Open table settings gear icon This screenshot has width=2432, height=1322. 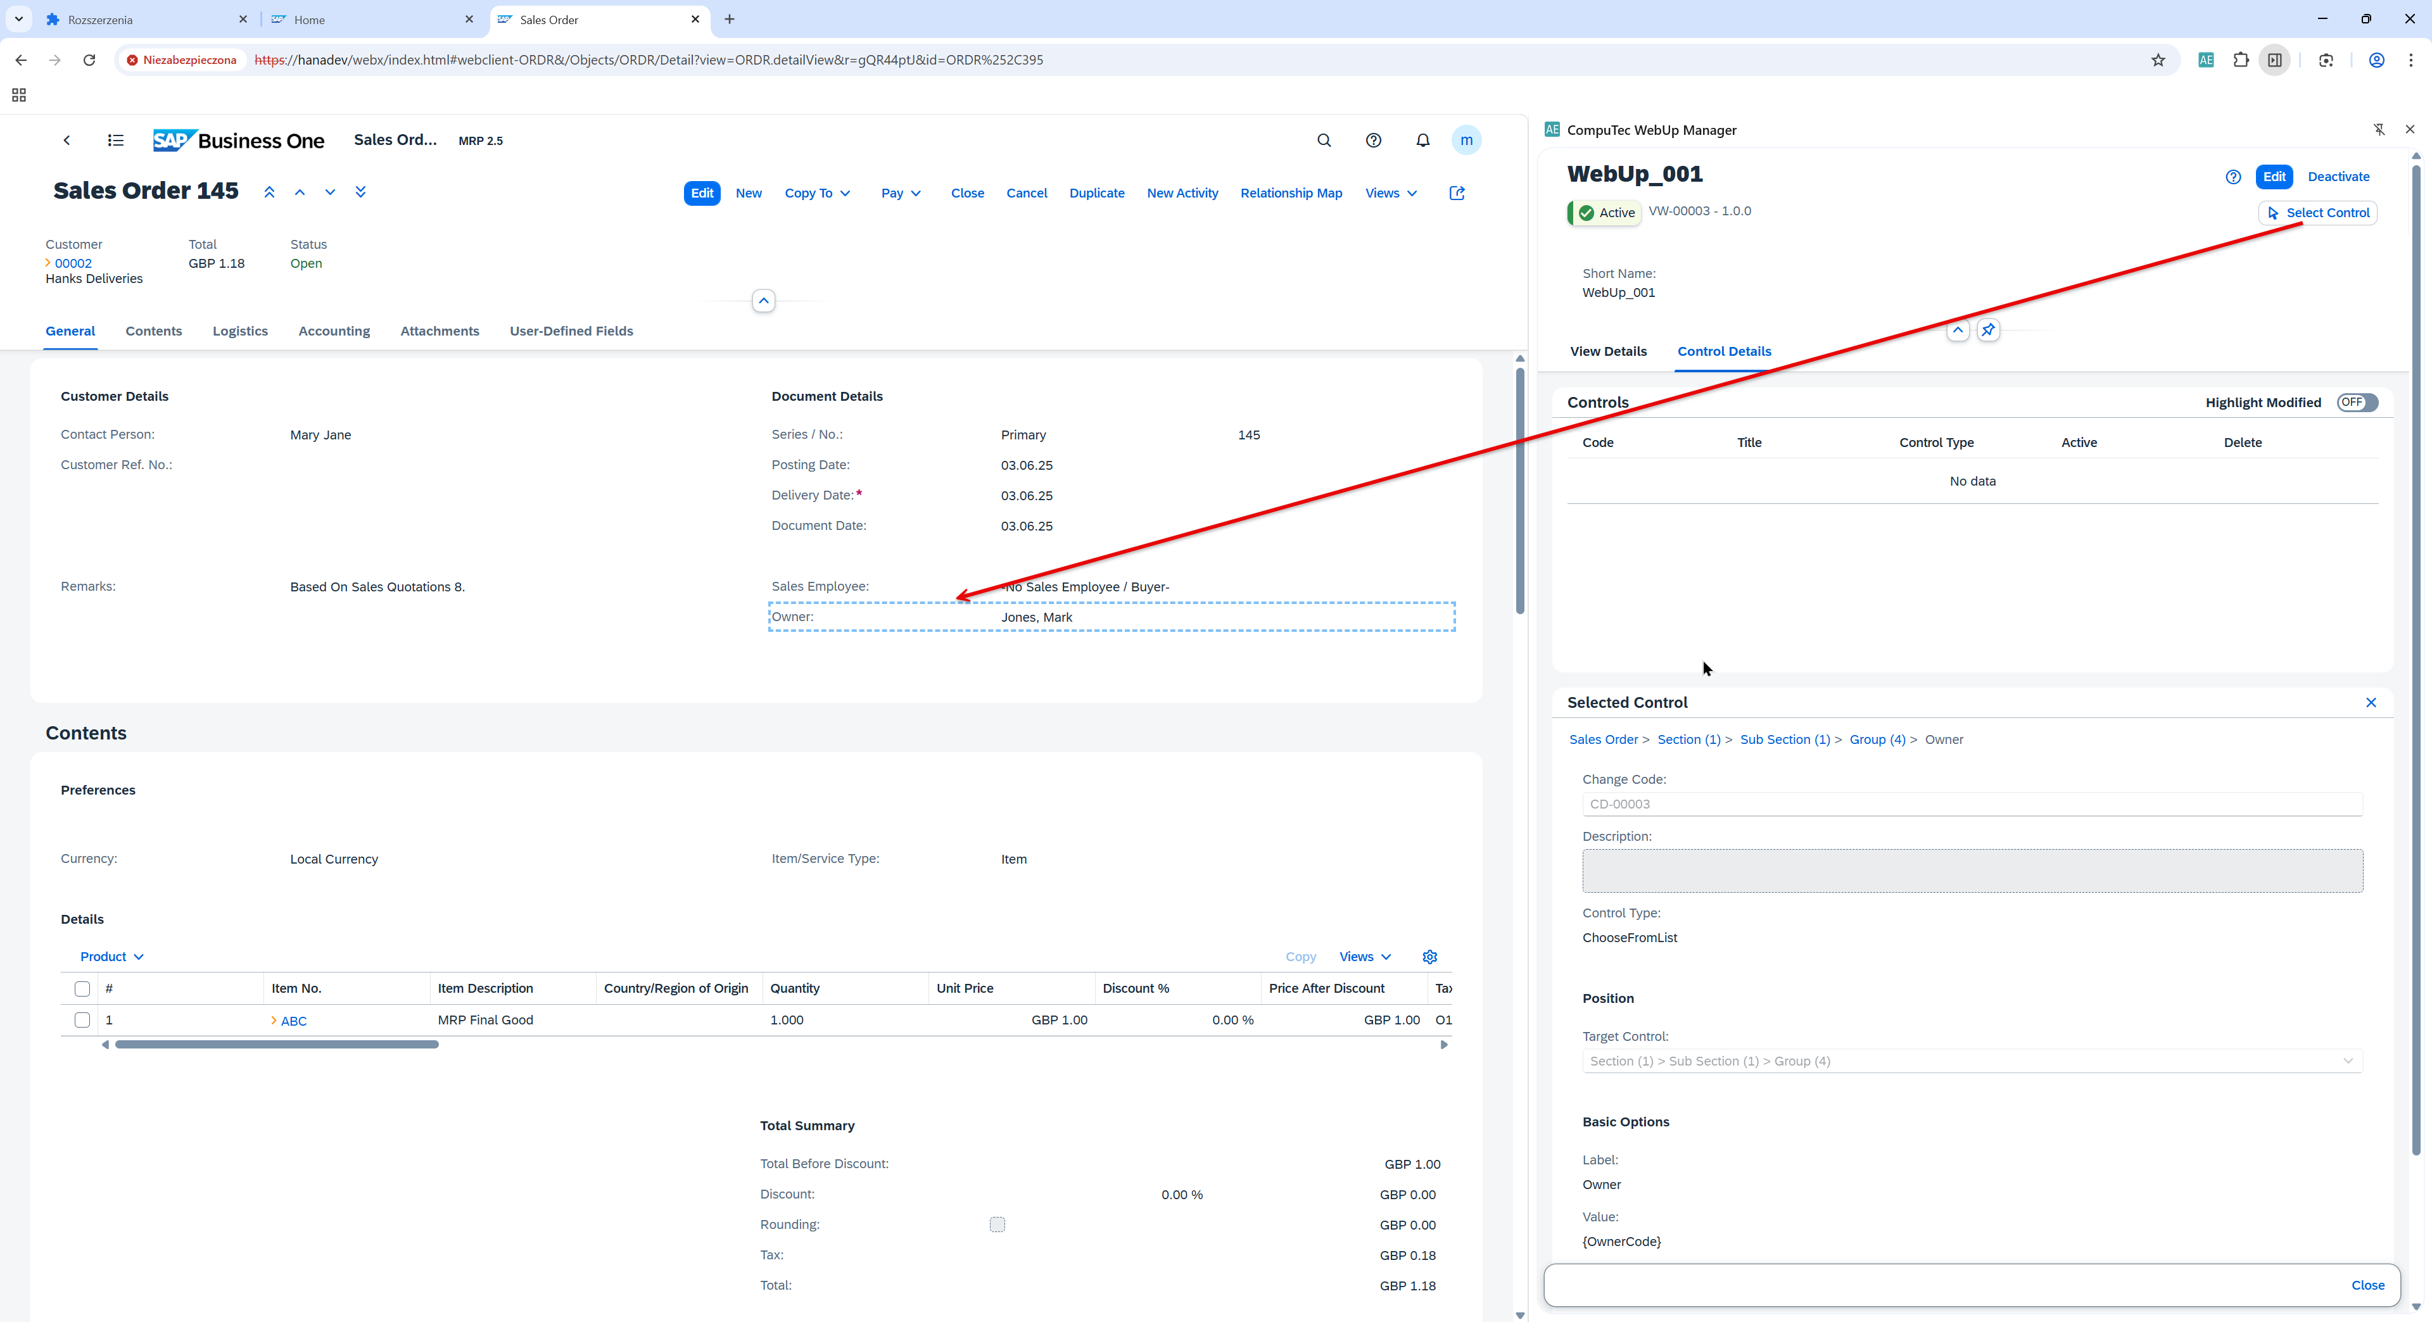tap(1429, 957)
